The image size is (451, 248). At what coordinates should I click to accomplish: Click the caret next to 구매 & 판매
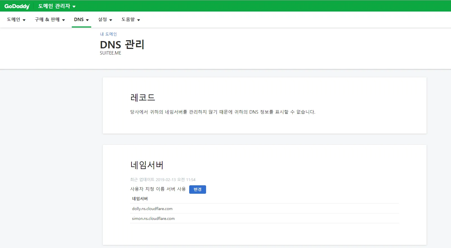(x=63, y=20)
